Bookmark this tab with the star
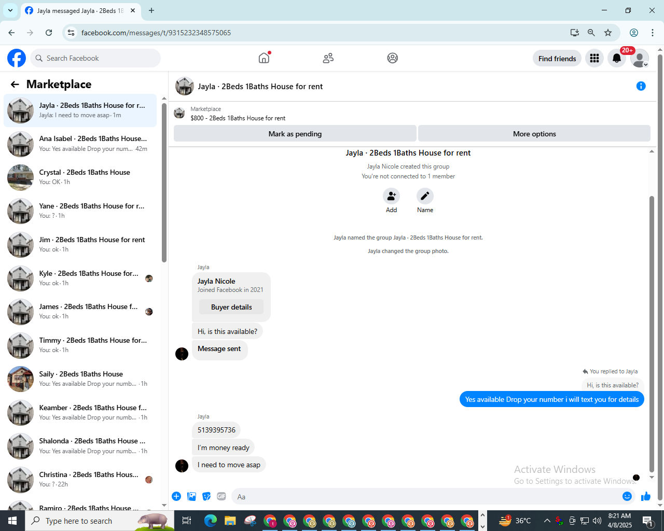Viewport: 664px width, 531px height. [608, 33]
